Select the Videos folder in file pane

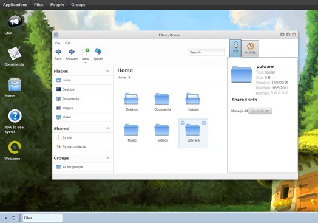(163, 133)
